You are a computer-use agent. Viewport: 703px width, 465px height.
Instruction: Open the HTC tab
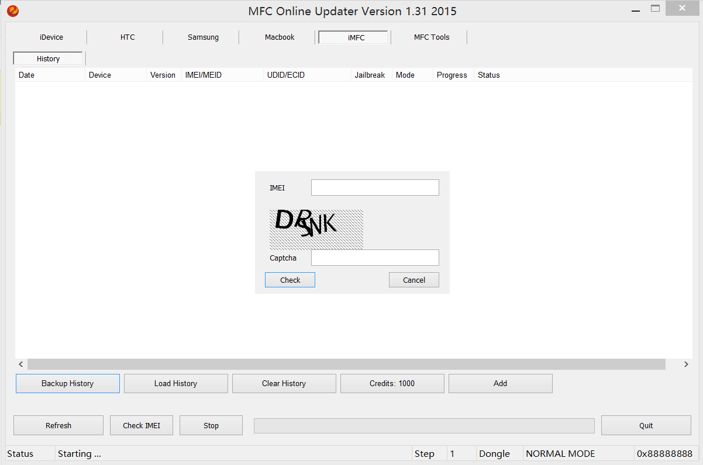pos(127,37)
